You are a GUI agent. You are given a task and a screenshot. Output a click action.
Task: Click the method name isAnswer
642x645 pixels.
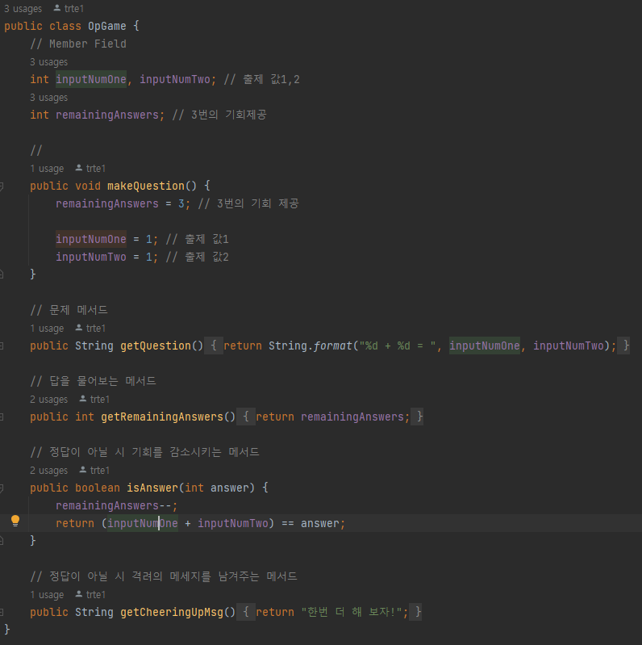tap(152, 488)
